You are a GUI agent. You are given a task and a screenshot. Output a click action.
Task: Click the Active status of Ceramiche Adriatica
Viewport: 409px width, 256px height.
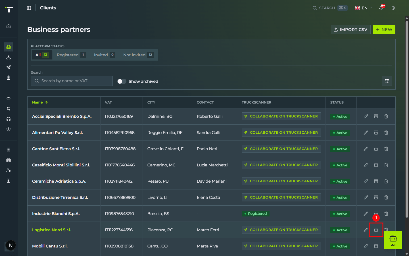click(340, 181)
